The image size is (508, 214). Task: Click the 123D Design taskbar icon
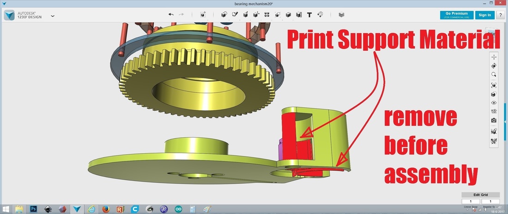pyautogui.click(x=77, y=209)
